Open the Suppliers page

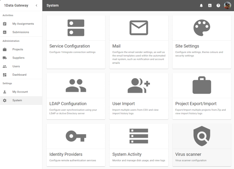pos(18,58)
